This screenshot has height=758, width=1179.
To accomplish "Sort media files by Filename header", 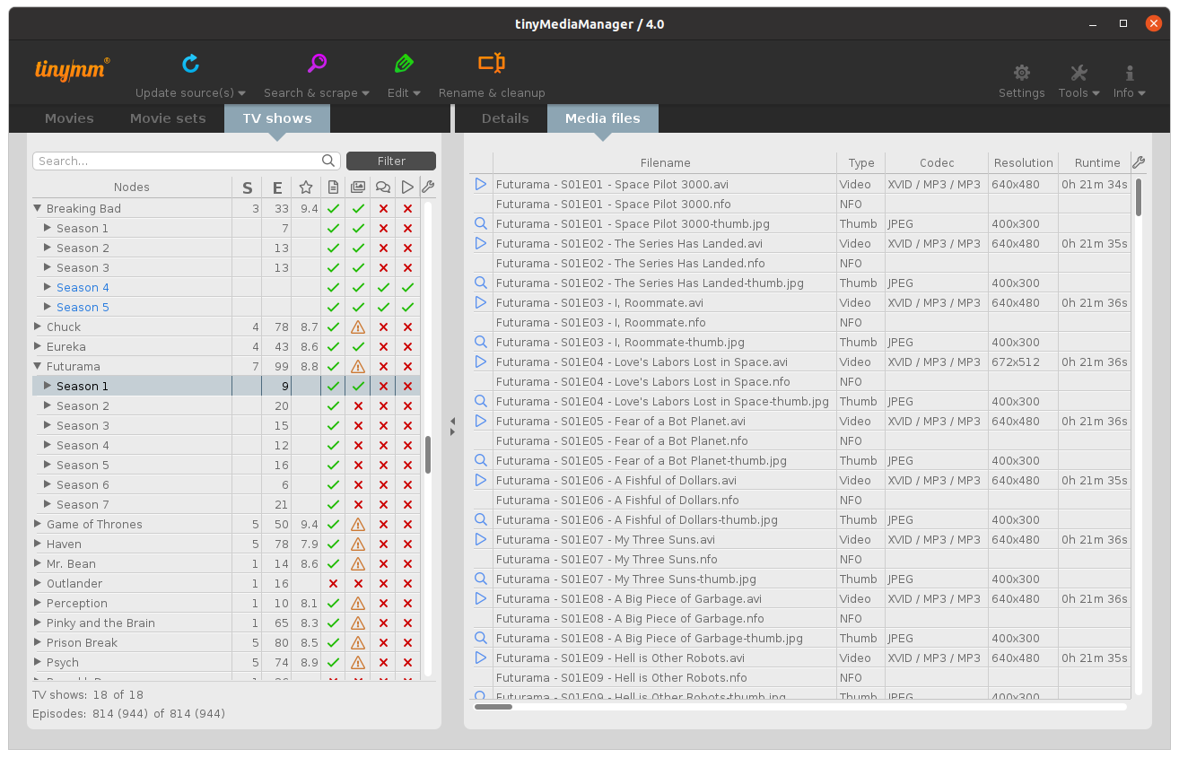I will coord(665,162).
